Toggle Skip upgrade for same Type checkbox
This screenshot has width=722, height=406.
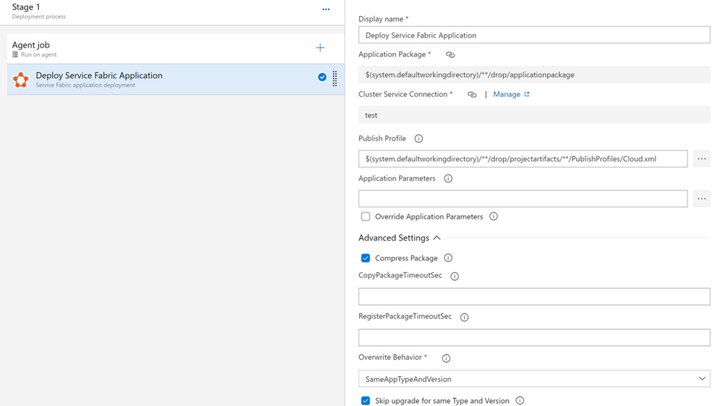point(366,401)
